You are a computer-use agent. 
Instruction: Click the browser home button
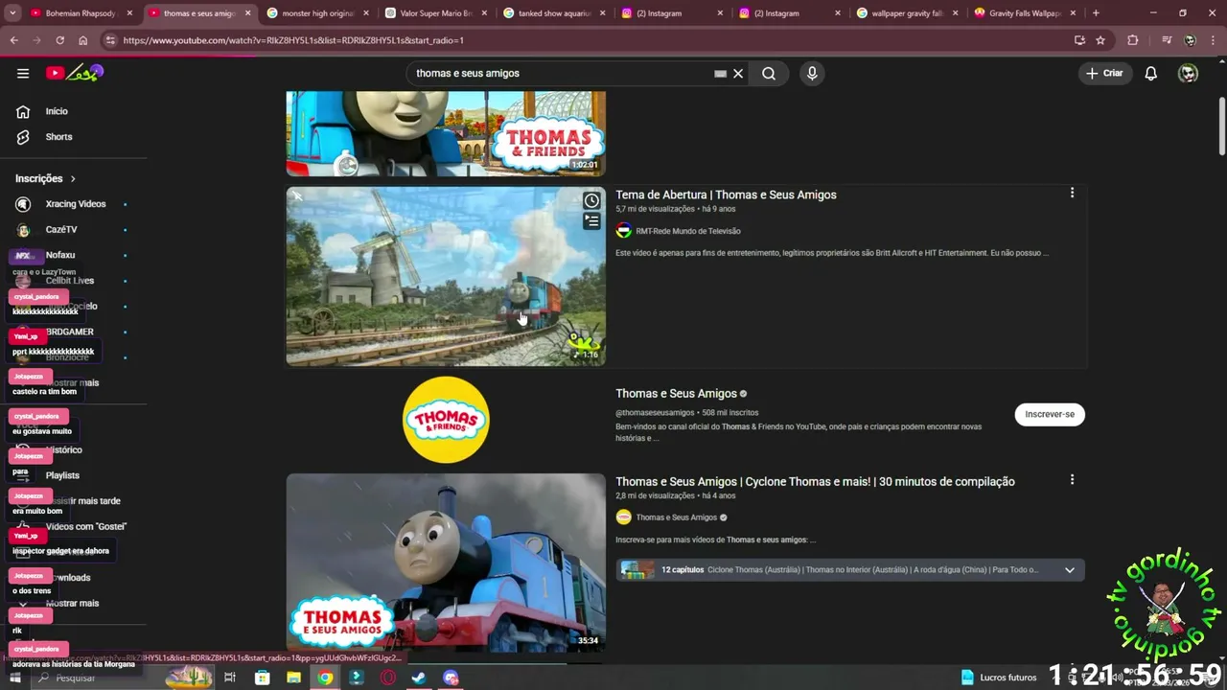(82, 40)
